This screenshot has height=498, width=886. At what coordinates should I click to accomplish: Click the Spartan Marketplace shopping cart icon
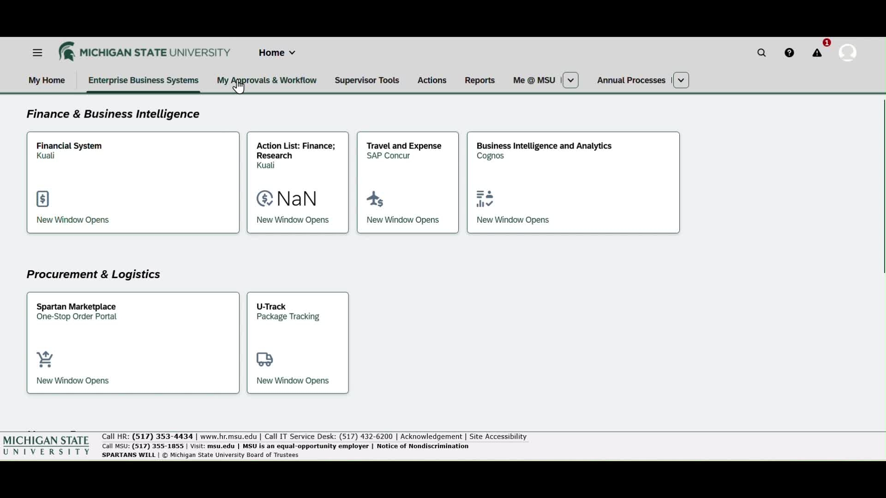coord(45,360)
